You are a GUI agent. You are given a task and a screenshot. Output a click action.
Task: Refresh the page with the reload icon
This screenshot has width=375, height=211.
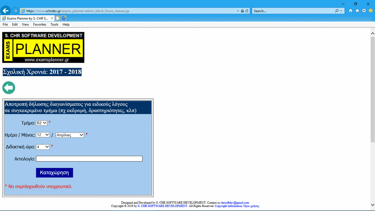[247, 11]
